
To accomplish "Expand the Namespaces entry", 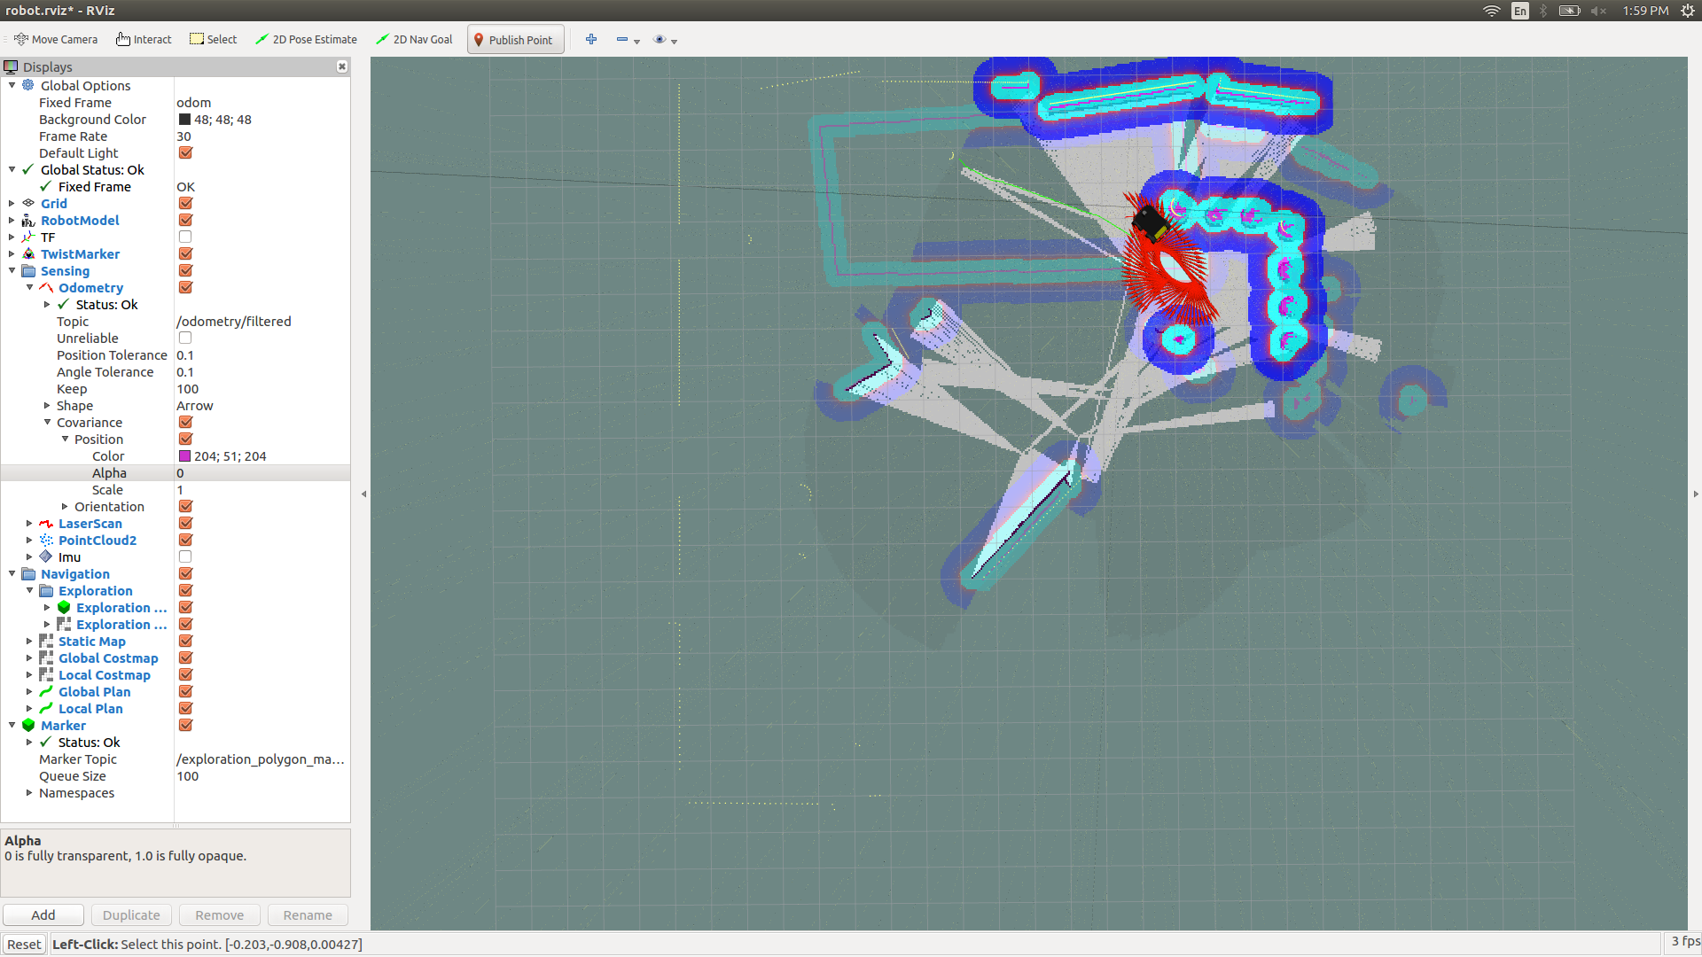I will pyautogui.click(x=29, y=793).
